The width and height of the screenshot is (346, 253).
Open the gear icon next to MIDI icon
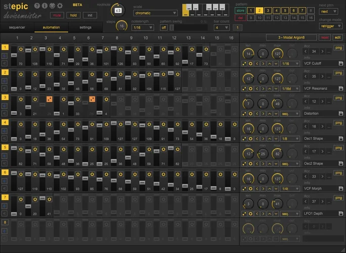[60, 6]
